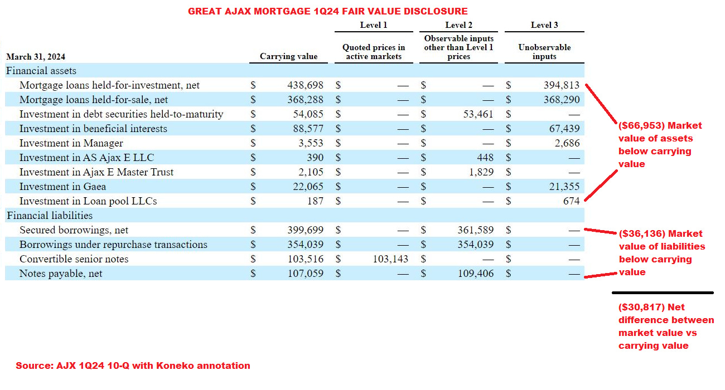Click Level 2 value 1,829

[482, 172]
